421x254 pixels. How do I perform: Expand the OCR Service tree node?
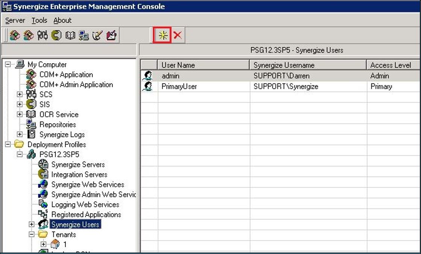coord(20,115)
